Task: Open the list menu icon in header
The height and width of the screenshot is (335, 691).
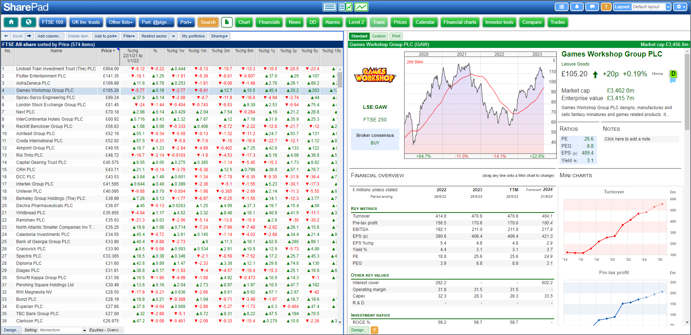Action: click(x=561, y=7)
